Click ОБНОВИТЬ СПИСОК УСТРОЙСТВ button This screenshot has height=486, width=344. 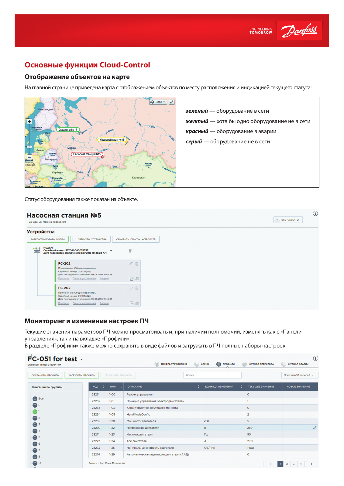click(136, 239)
